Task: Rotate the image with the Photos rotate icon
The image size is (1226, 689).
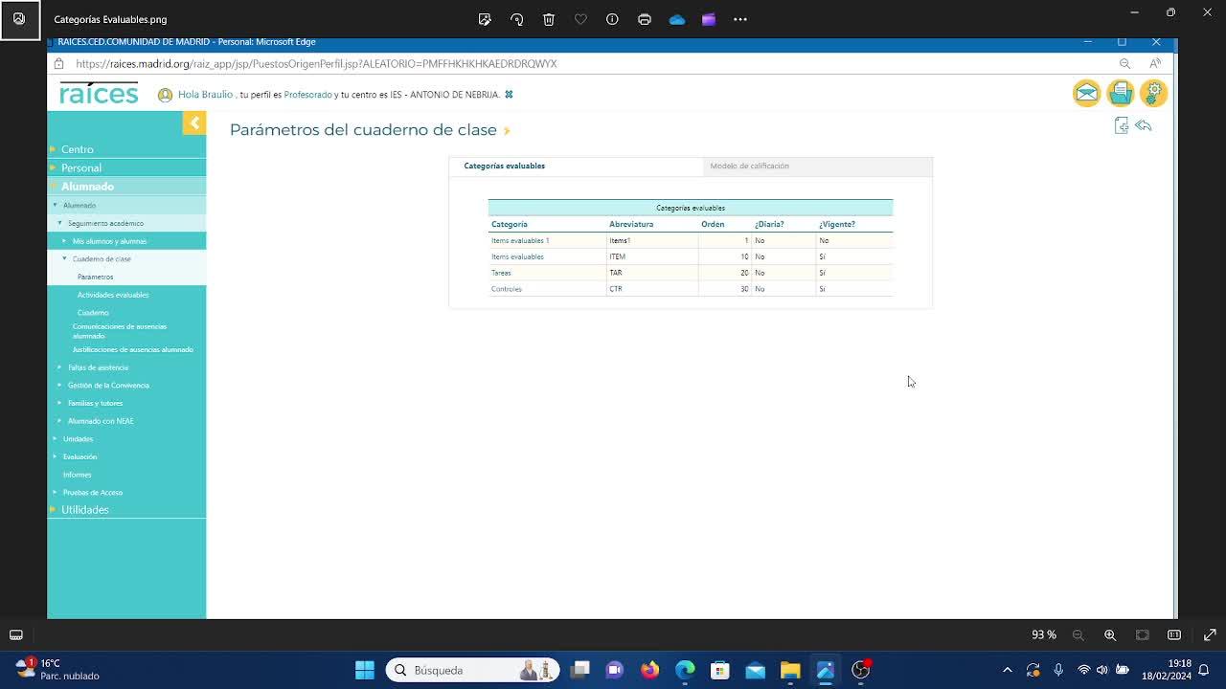Action: pyautogui.click(x=517, y=19)
